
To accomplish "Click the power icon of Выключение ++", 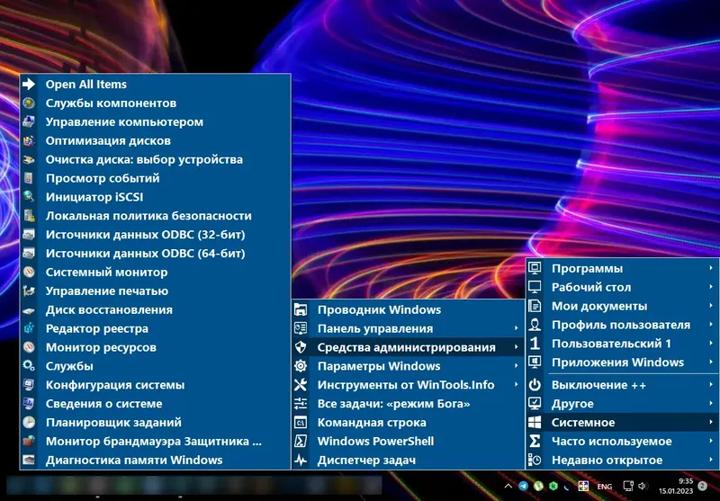I will coord(535,385).
